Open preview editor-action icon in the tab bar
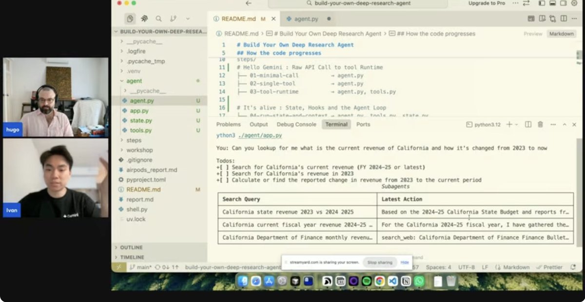The height and width of the screenshot is (302, 585). (x=531, y=19)
